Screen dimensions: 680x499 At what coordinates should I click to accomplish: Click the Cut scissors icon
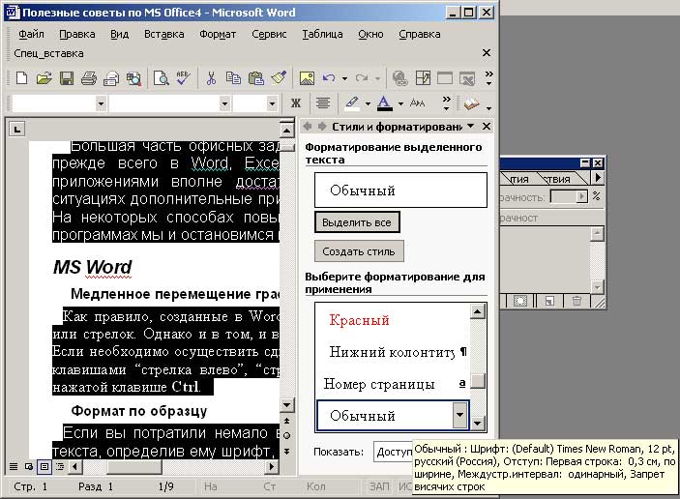tap(211, 78)
